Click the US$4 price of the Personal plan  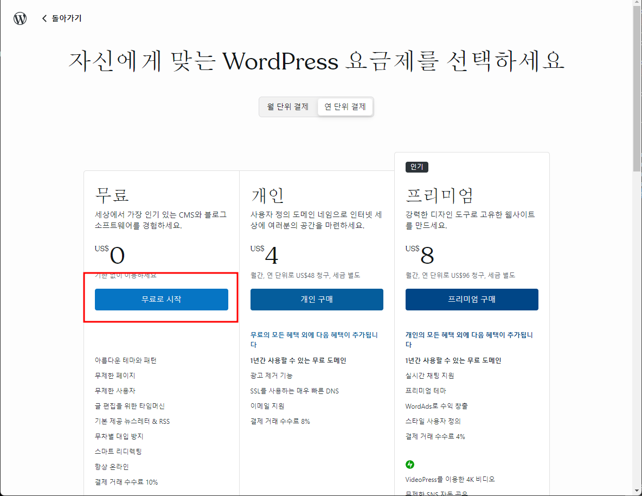point(264,255)
